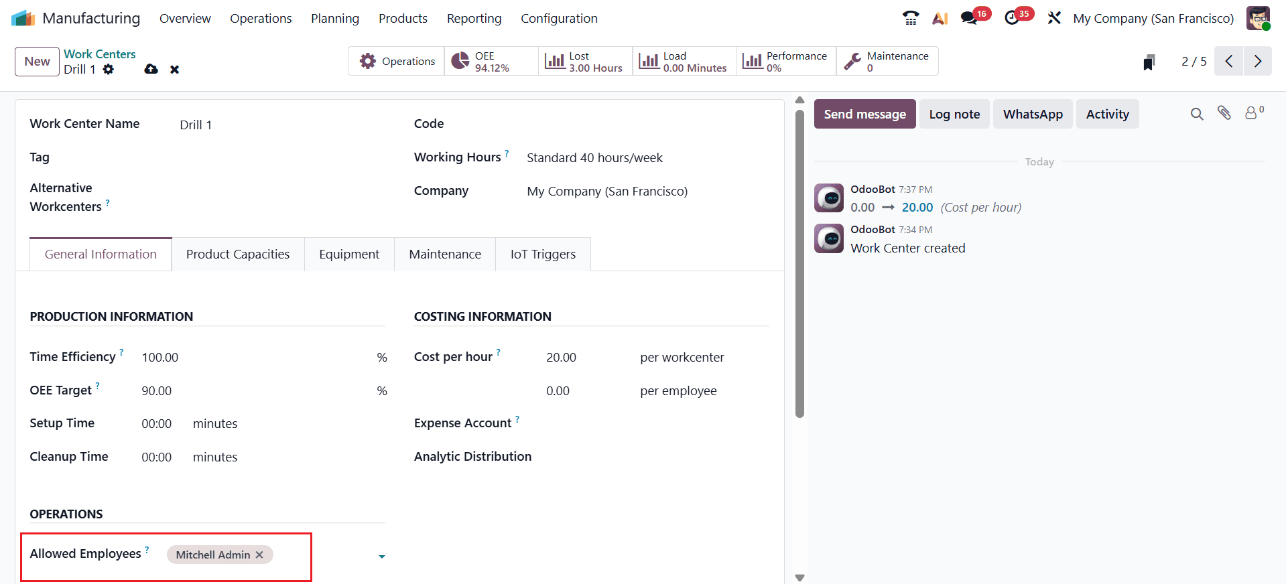Open the Performance 0% stat button
The image size is (1286, 584).
coord(786,61)
